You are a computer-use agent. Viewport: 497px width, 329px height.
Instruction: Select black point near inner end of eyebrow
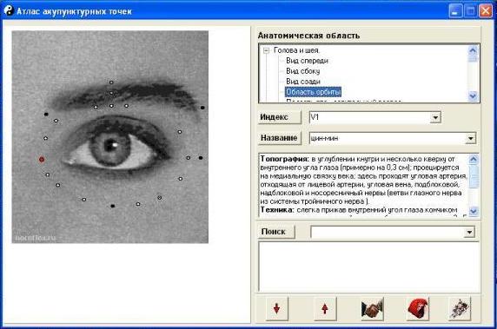(x=46, y=114)
